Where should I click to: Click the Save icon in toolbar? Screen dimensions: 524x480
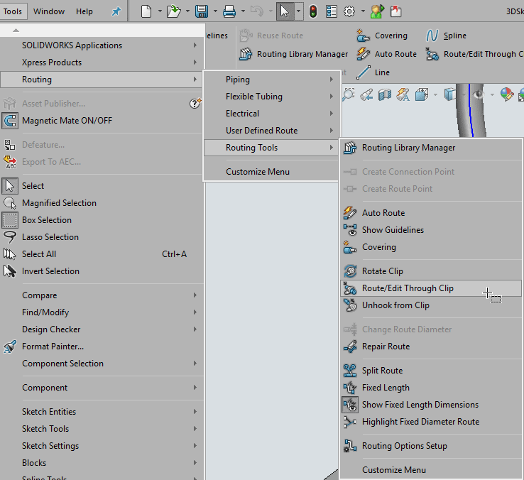tap(202, 11)
